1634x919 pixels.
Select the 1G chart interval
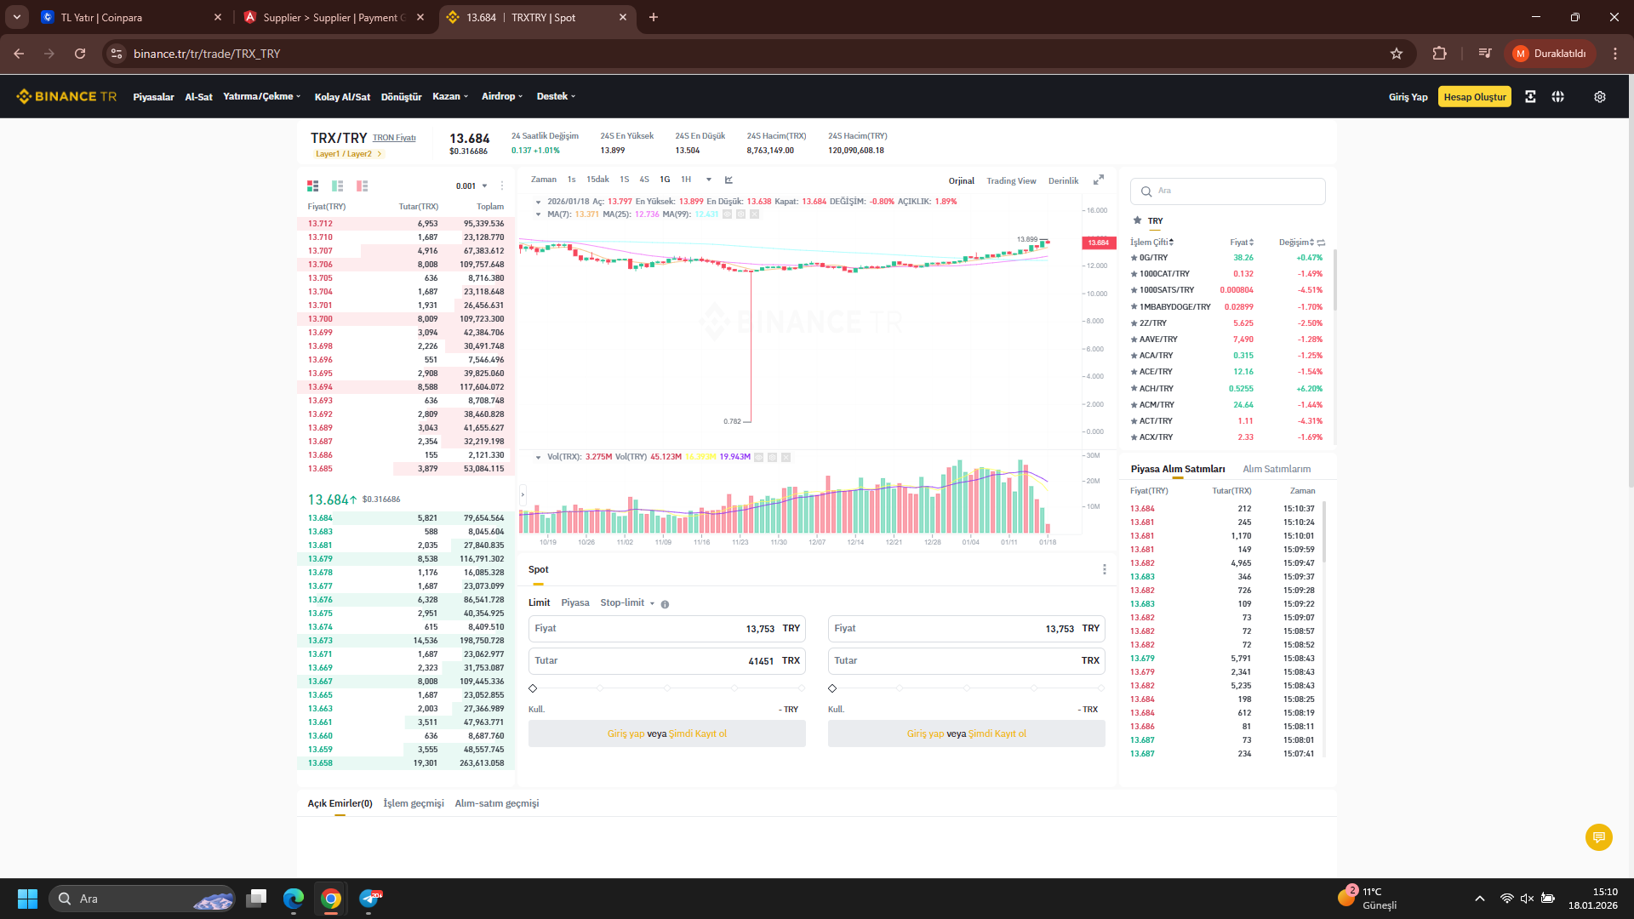(665, 180)
